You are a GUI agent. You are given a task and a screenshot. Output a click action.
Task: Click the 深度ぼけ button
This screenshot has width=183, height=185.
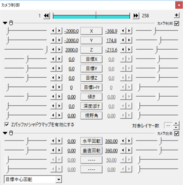91,106
